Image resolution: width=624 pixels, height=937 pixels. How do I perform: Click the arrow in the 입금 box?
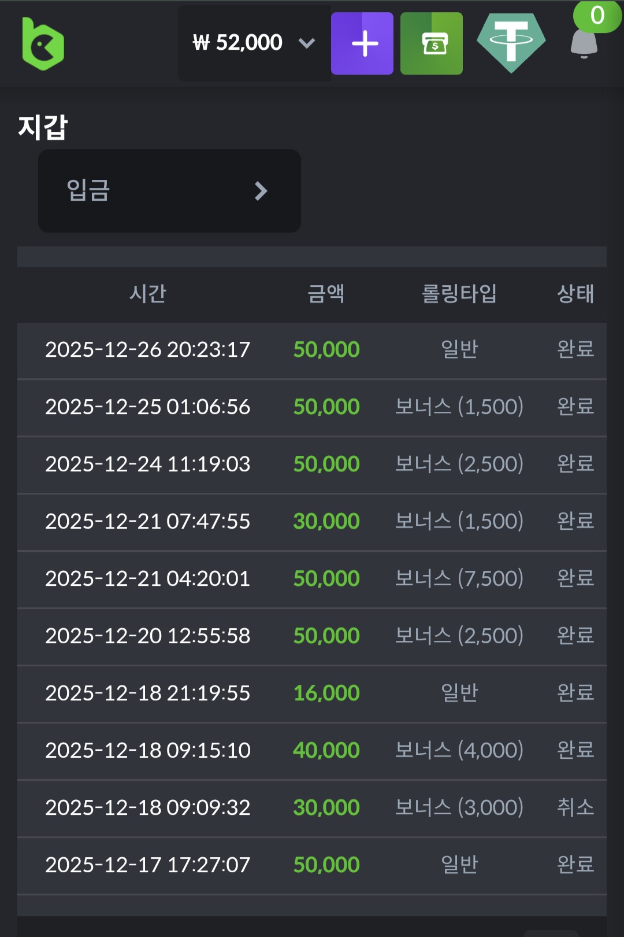click(261, 191)
